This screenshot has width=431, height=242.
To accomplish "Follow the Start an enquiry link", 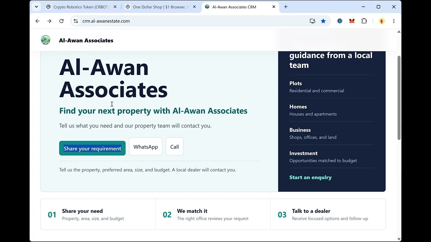I will click(310, 177).
